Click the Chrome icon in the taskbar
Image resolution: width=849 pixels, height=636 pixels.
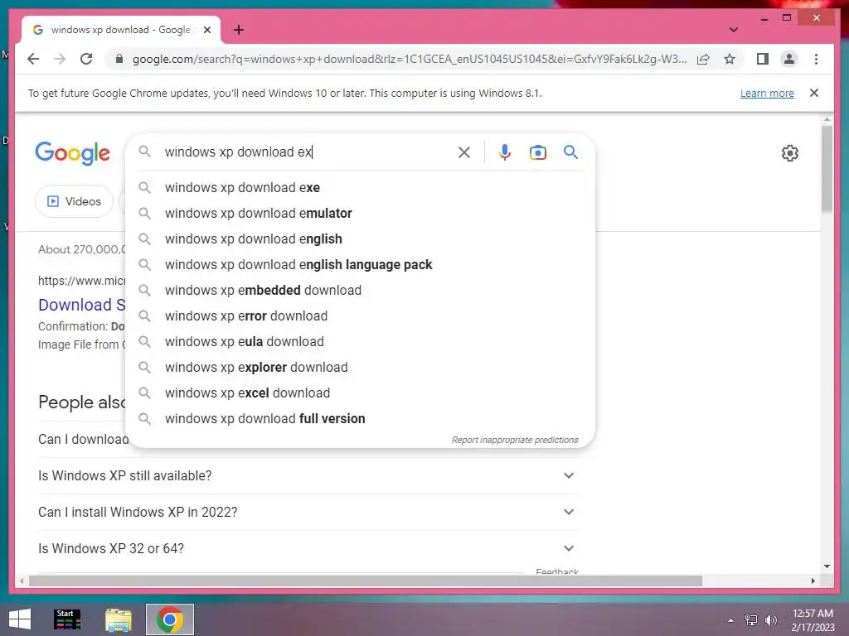tap(169, 619)
